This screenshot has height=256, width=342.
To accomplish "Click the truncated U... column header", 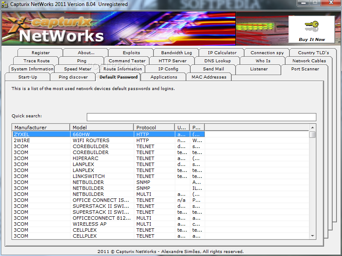I will coord(183,127).
